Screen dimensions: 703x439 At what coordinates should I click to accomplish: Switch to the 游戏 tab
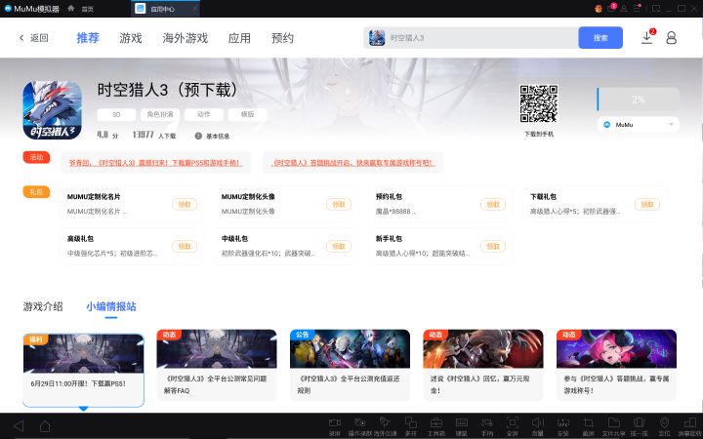(x=131, y=38)
